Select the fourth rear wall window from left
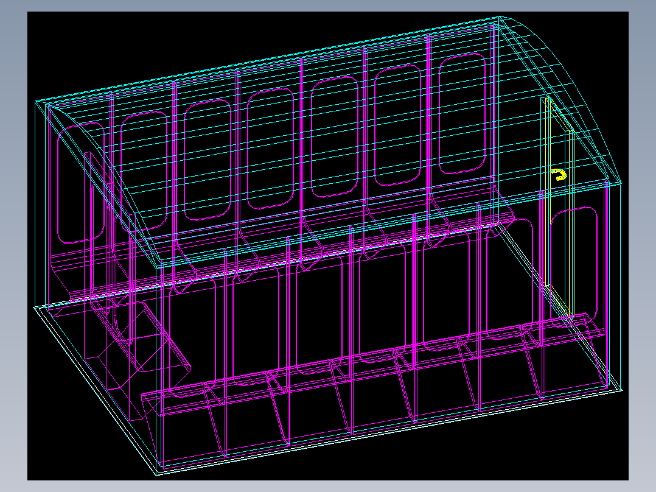The height and width of the screenshot is (492, 656). click(335, 136)
